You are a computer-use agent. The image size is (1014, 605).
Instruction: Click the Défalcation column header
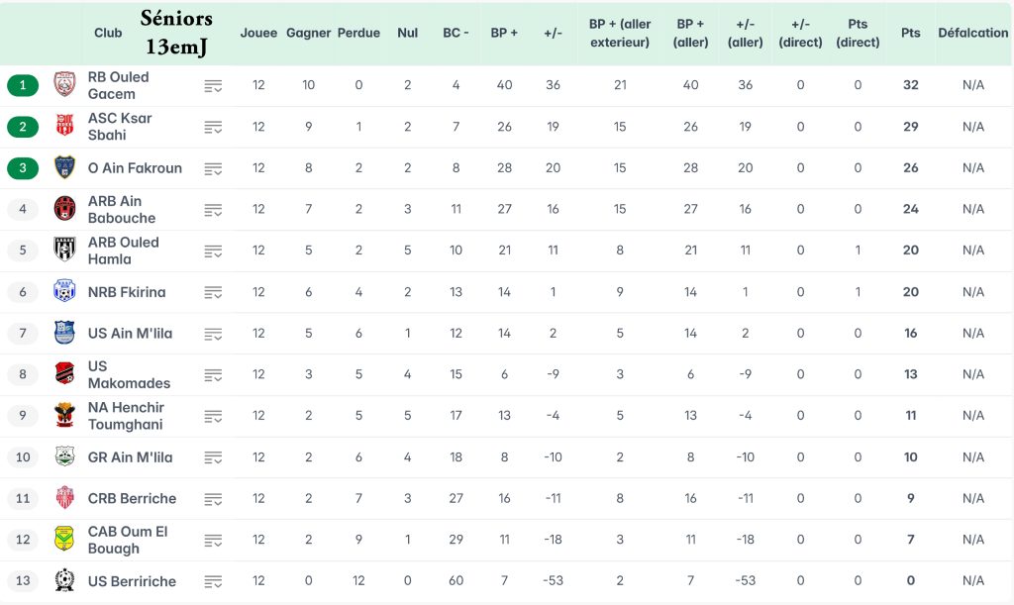click(972, 33)
